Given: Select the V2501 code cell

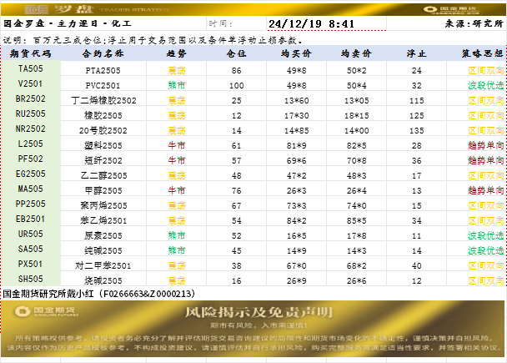Looking at the screenshot, I should pos(30,83).
